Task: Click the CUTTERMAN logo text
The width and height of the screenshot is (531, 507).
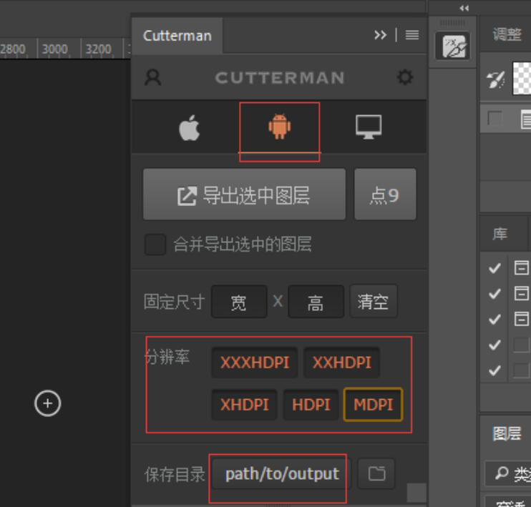Action: click(280, 78)
